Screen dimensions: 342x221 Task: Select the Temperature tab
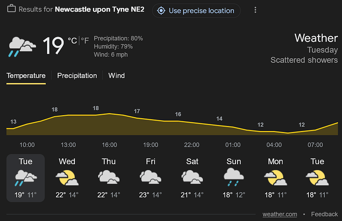click(26, 76)
